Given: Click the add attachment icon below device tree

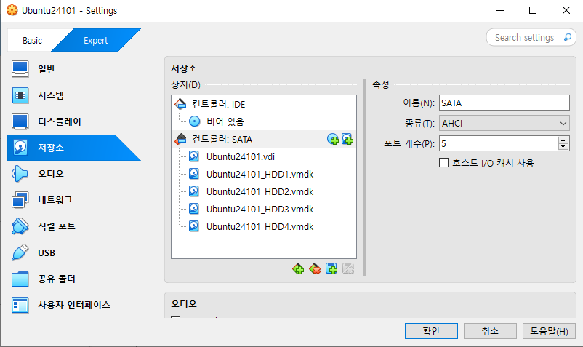Looking at the screenshot, I should pyautogui.click(x=331, y=268).
